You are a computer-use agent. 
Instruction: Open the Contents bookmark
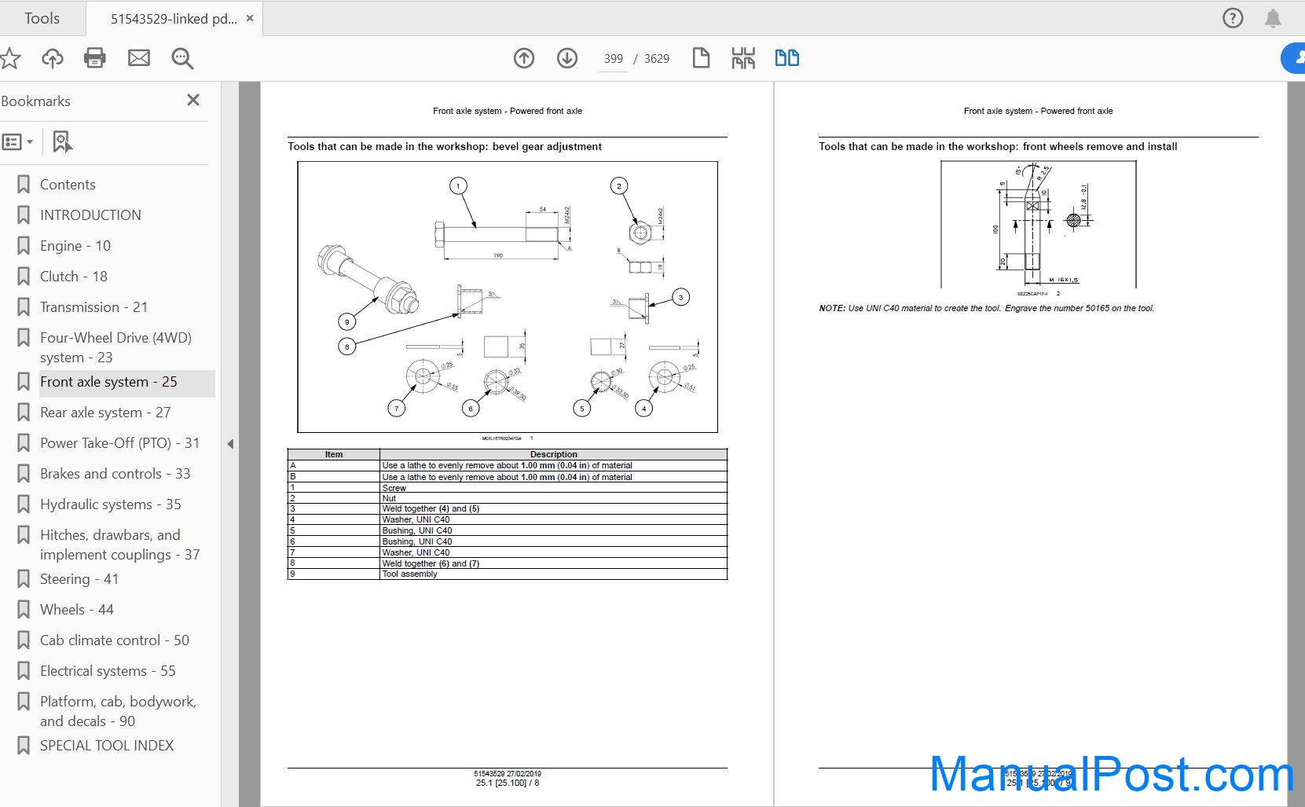[68, 185]
